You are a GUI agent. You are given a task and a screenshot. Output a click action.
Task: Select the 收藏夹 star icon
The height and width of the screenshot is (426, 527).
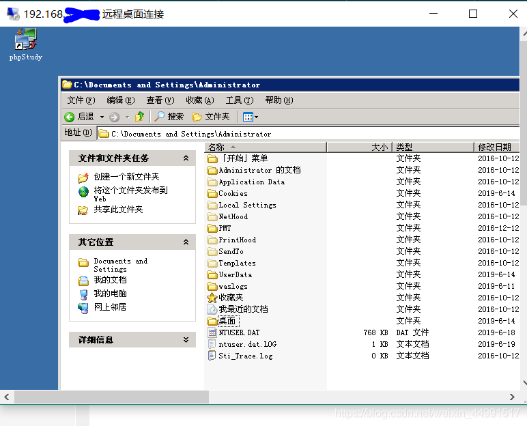tap(212, 298)
